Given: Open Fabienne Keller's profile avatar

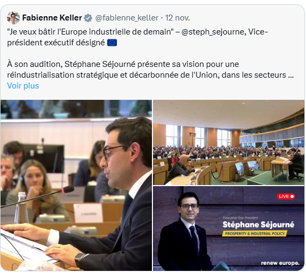Looking at the screenshot, I should (x=13, y=18).
